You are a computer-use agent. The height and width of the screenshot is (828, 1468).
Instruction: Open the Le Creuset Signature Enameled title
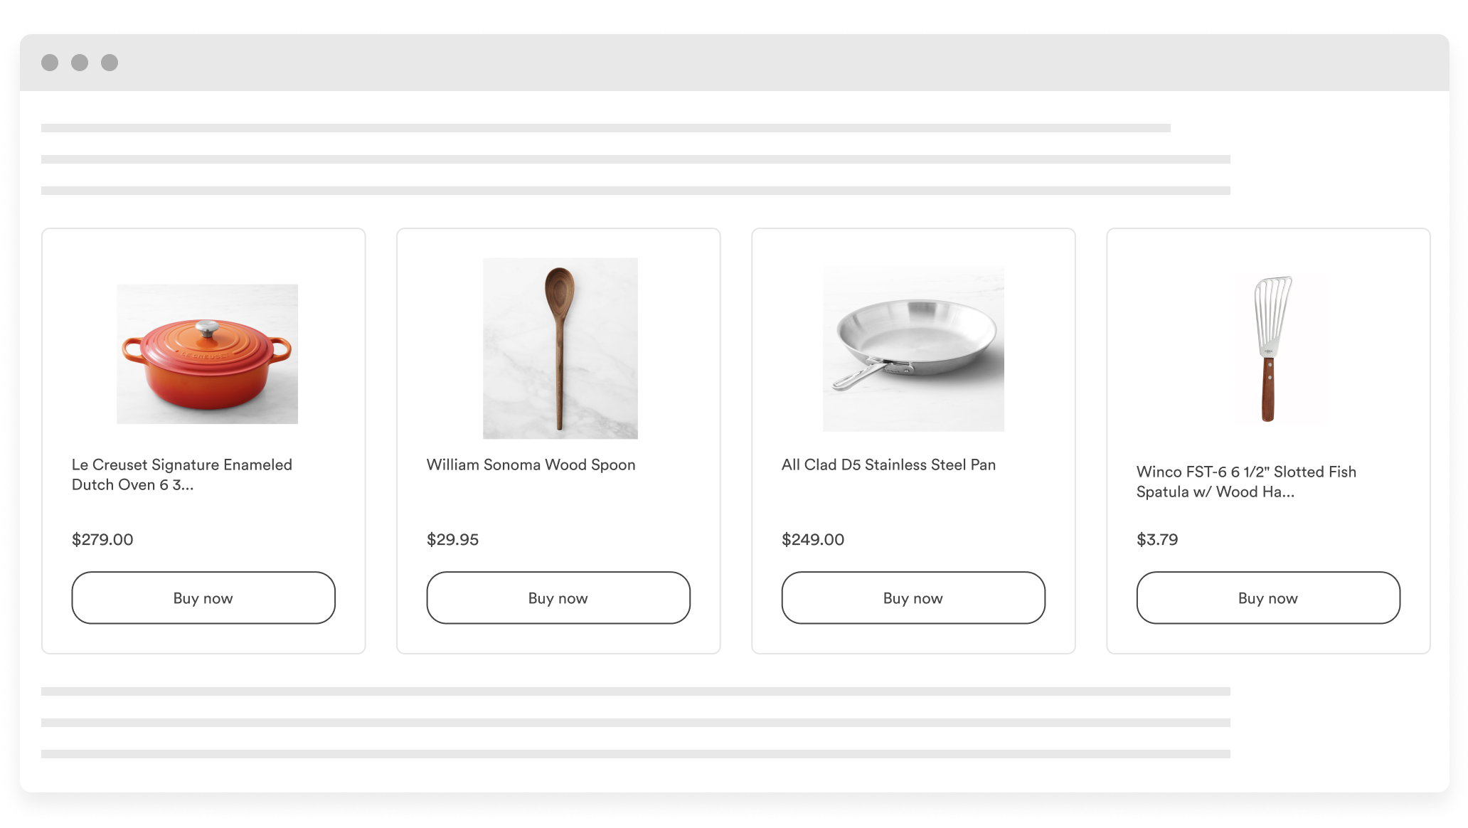click(x=182, y=474)
